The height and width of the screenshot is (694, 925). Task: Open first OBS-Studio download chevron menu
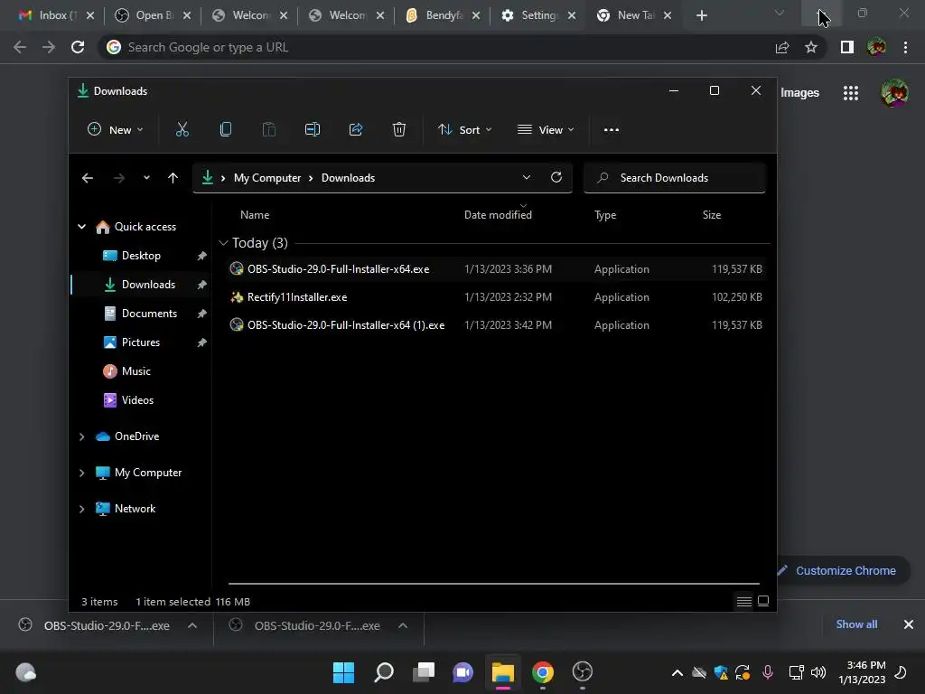tap(192, 625)
